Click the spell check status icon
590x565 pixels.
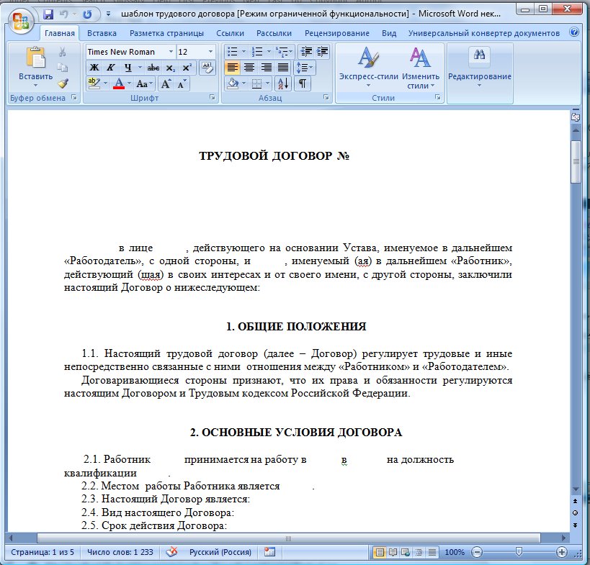[x=171, y=552]
